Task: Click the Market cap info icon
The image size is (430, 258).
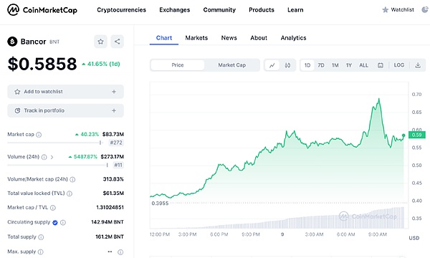Action: [x=39, y=135]
